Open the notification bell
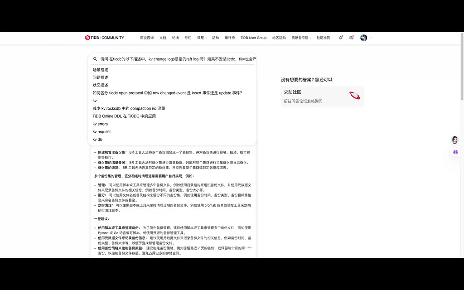 pos(341,38)
